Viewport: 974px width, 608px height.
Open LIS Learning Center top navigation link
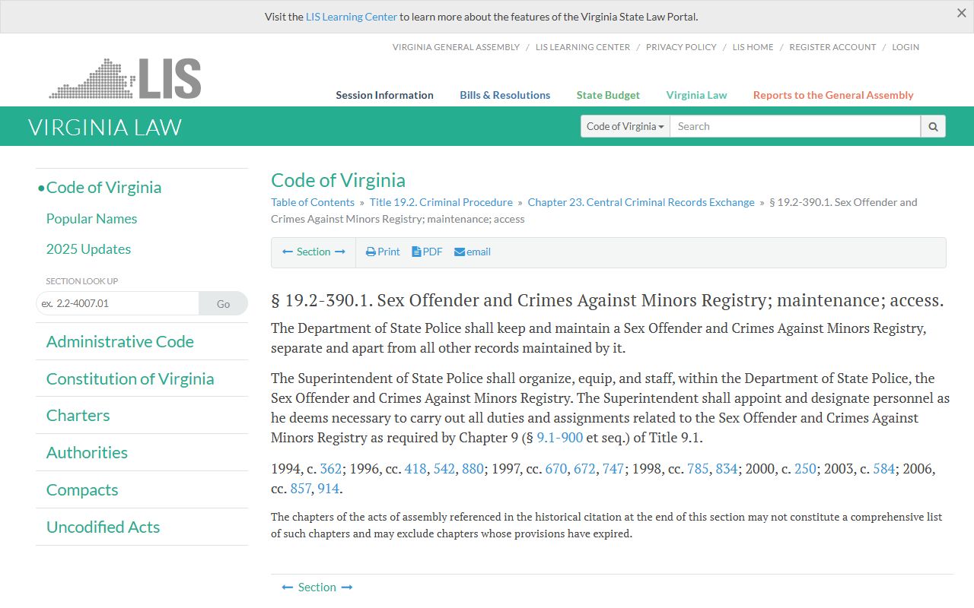coord(583,47)
